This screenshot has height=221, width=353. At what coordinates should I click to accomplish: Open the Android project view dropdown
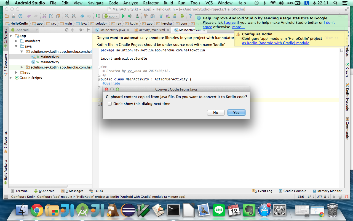(24, 30)
